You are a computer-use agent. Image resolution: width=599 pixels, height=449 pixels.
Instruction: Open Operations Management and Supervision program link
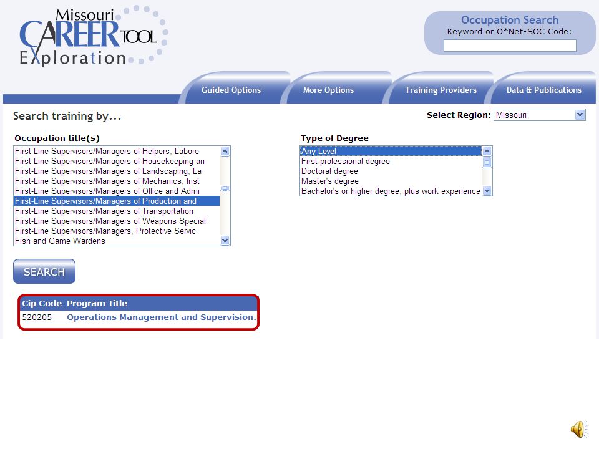(161, 317)
